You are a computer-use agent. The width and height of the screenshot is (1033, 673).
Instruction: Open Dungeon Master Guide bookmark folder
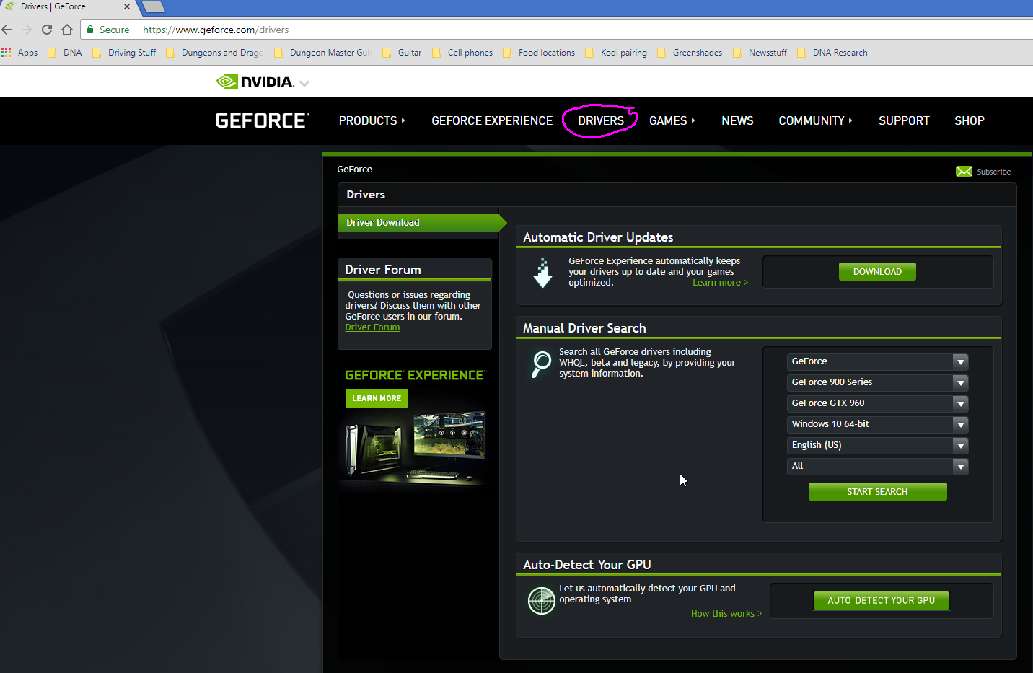pos(322,53)
